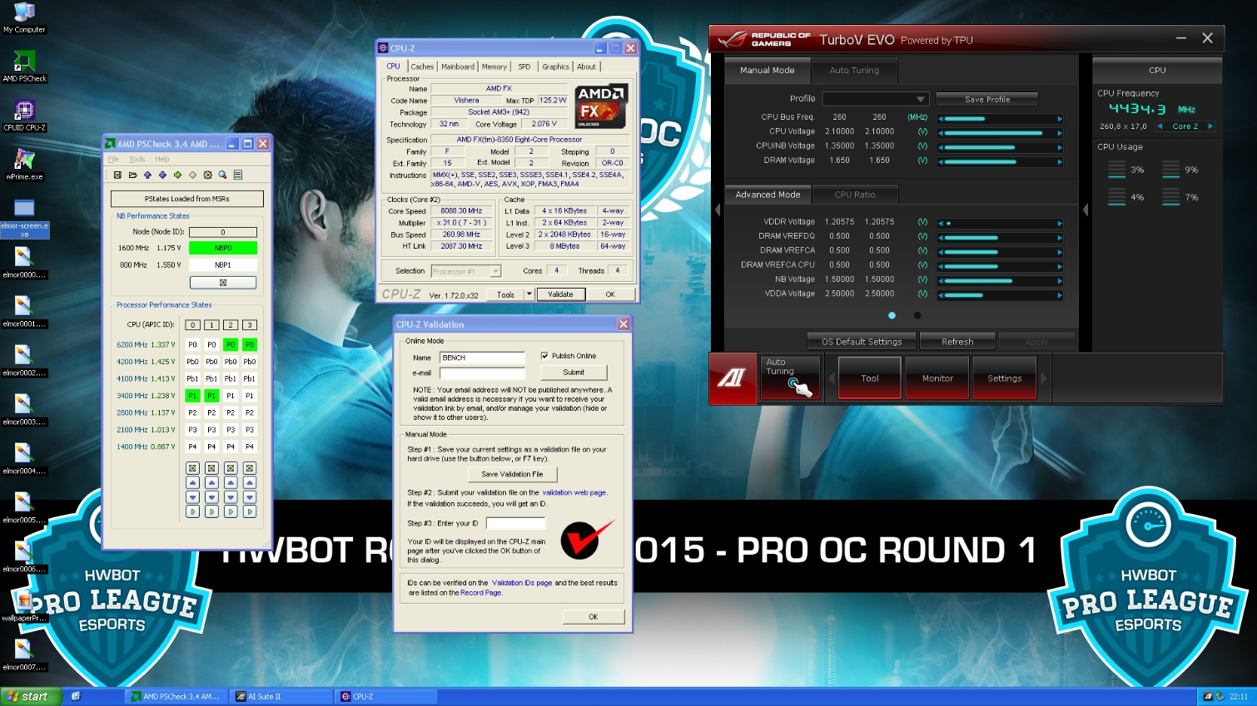Adjust the CPU Voltage slider in TurboV
The height and width of the screenshot is (706, 1257).
point(1000,132)
